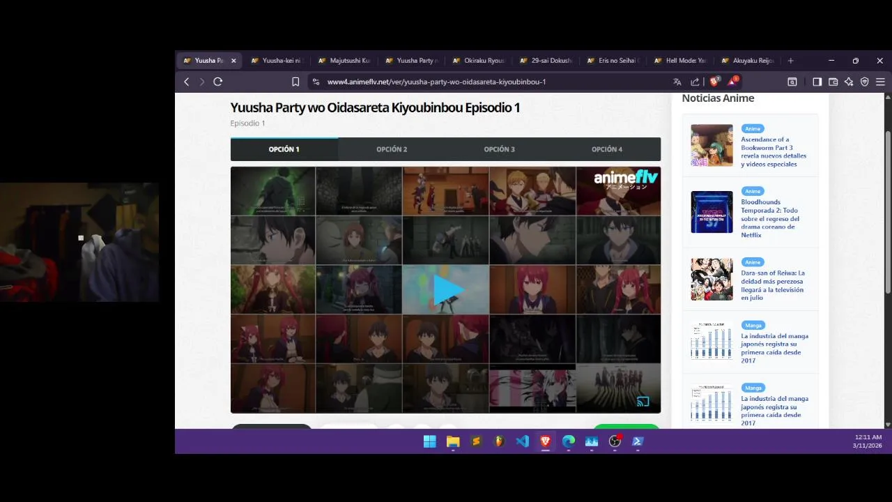Select OPCIÓN 4 video server tab

pos(607,149)
